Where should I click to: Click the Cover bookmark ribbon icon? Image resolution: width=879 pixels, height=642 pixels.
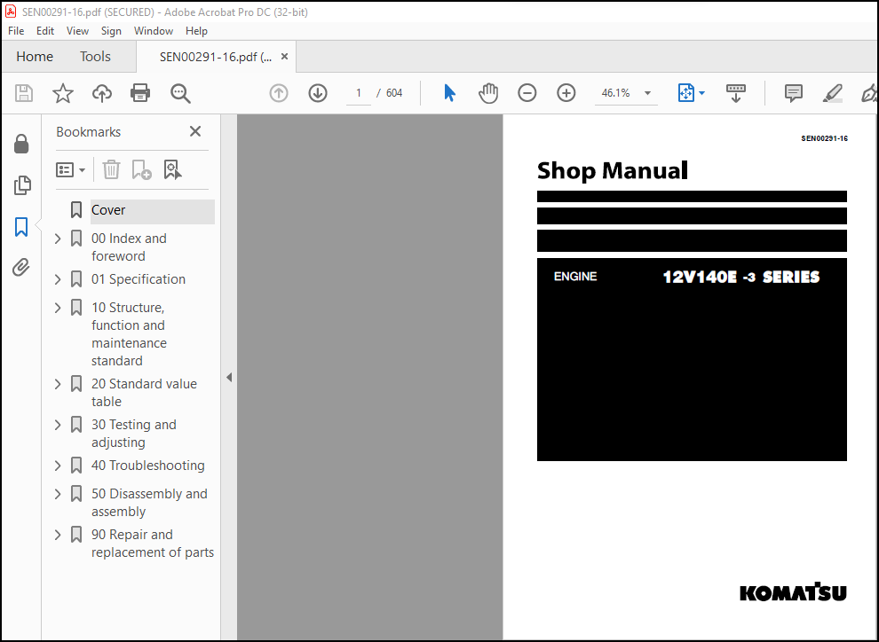[x=76, y=210]
